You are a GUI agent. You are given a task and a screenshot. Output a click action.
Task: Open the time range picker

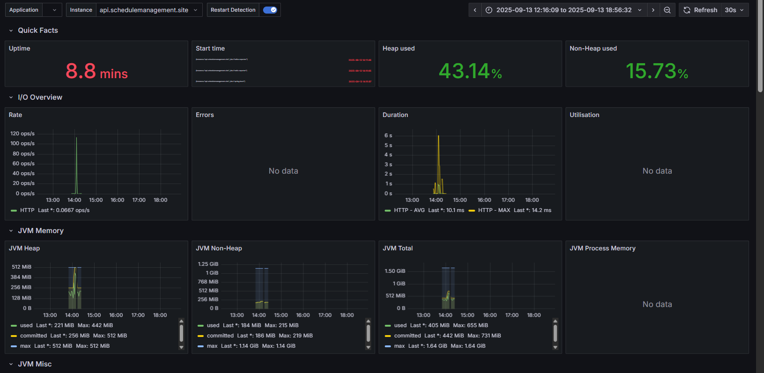coord(564,10)
